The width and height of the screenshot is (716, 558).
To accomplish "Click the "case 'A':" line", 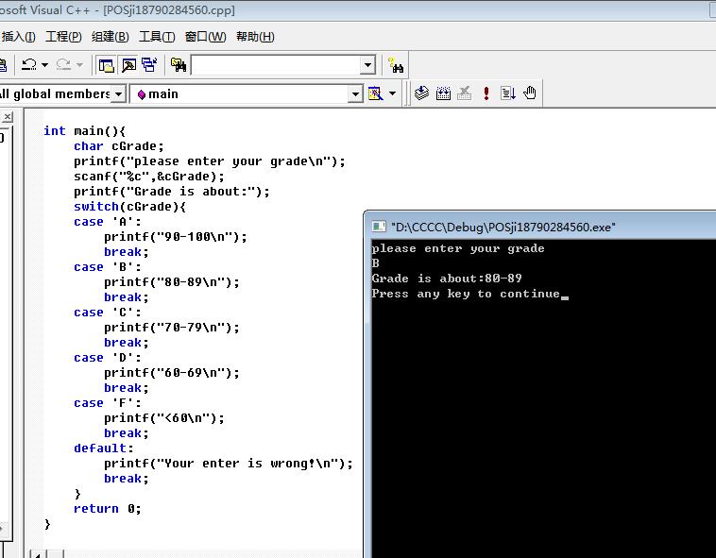I will pyautogui.click(x=108, y=222).
